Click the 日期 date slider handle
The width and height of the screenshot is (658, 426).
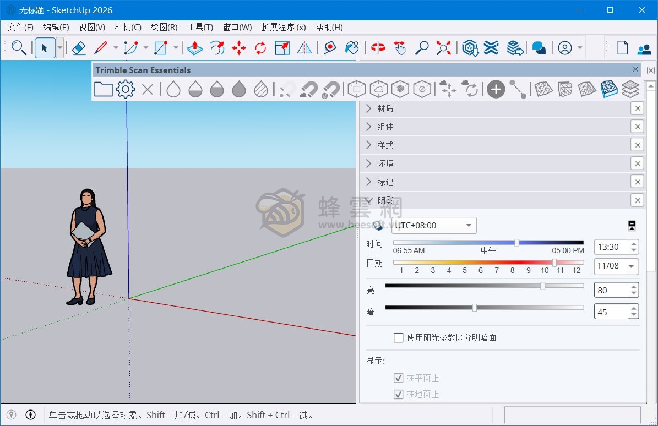(x=554, y=263)
